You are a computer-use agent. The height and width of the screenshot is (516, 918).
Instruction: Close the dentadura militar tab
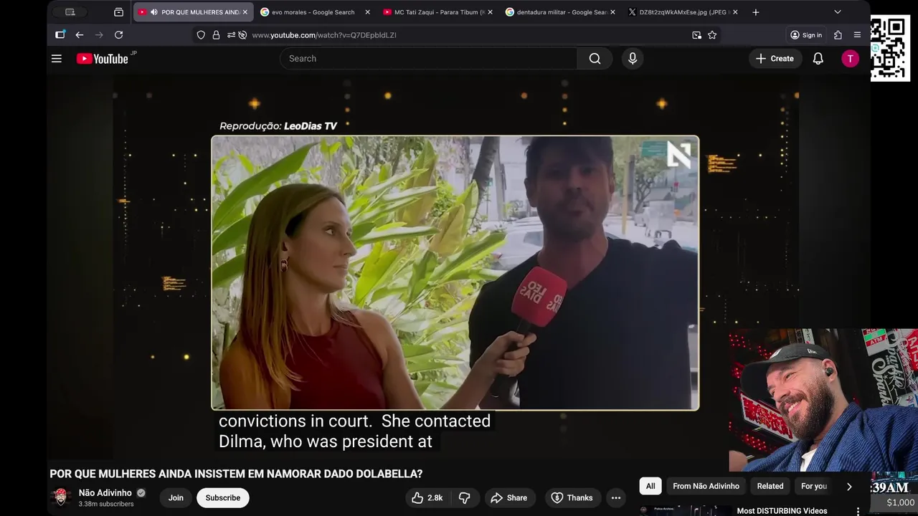click(612, 12)
